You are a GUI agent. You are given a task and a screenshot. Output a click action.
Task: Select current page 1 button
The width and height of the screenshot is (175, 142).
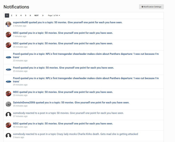click(7, 15)
